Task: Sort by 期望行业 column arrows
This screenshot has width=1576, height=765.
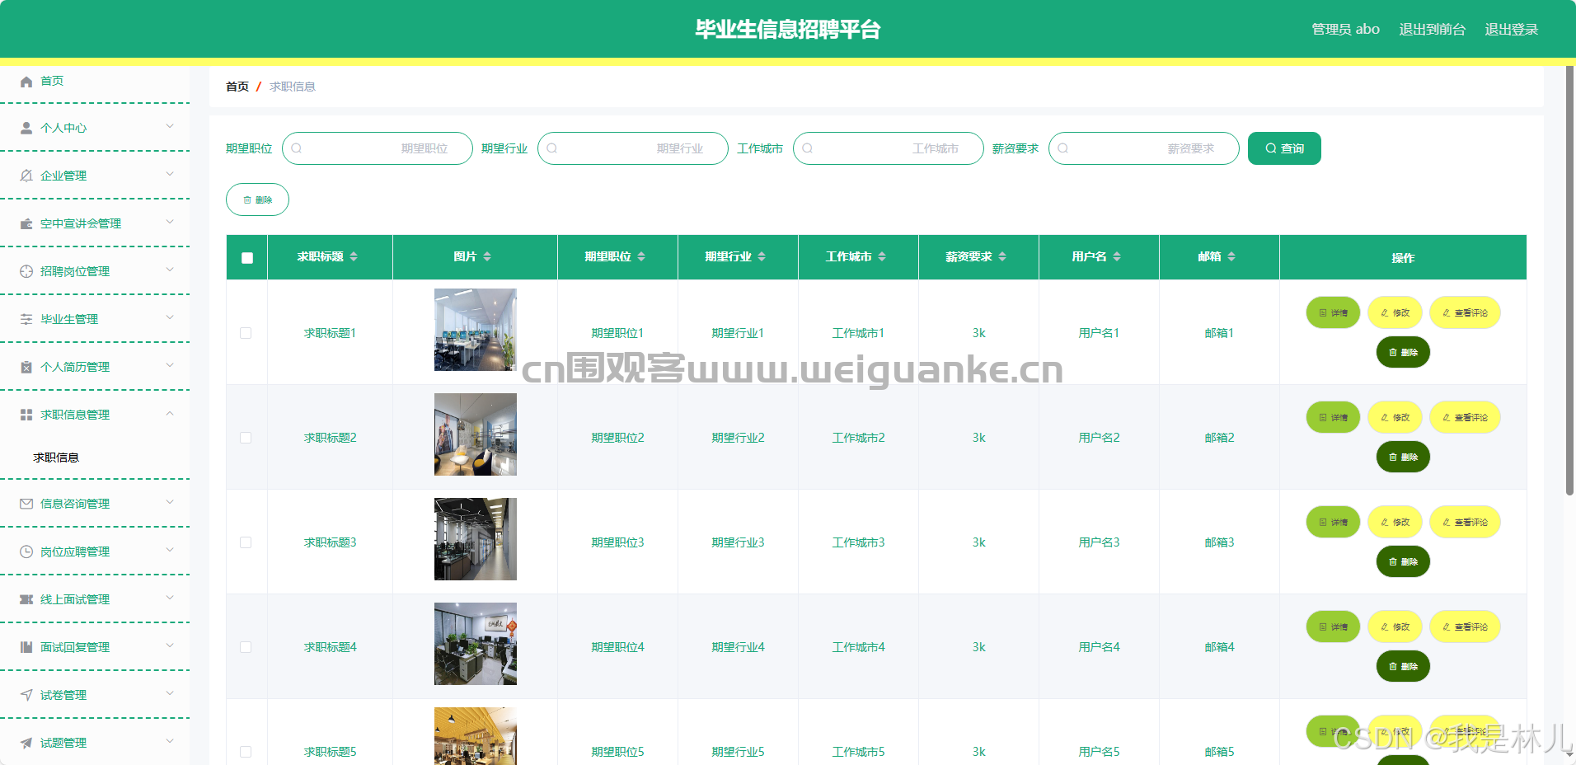Action: (x=762, y=256)
